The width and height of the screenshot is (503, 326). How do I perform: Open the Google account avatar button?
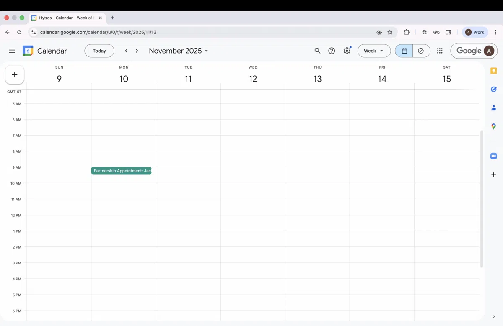(489, 51)
